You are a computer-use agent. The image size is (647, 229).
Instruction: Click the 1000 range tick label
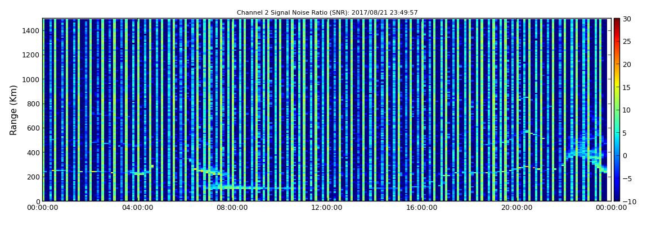(30, 79)
